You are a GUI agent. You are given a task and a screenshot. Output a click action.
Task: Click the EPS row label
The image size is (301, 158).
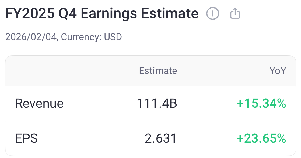pos(26,138)
